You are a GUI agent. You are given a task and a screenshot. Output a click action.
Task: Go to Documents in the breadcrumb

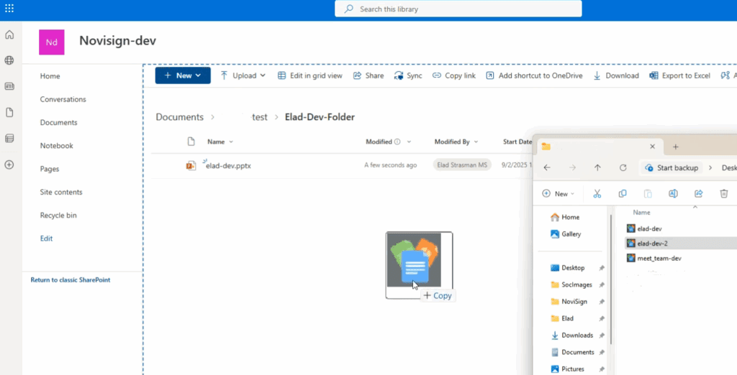(x=179, y=117)
